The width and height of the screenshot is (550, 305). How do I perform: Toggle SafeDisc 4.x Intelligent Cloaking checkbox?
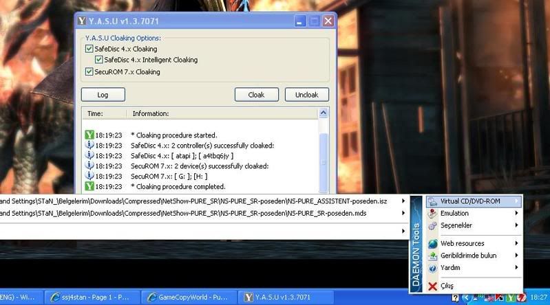(98, 60)
